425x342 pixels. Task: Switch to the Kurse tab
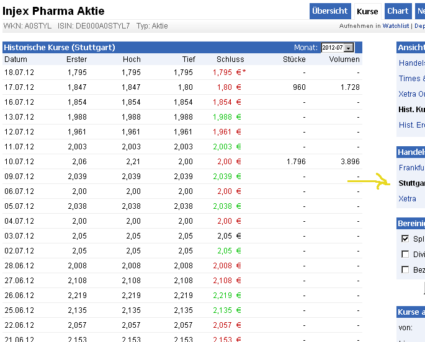pos(367,11)
